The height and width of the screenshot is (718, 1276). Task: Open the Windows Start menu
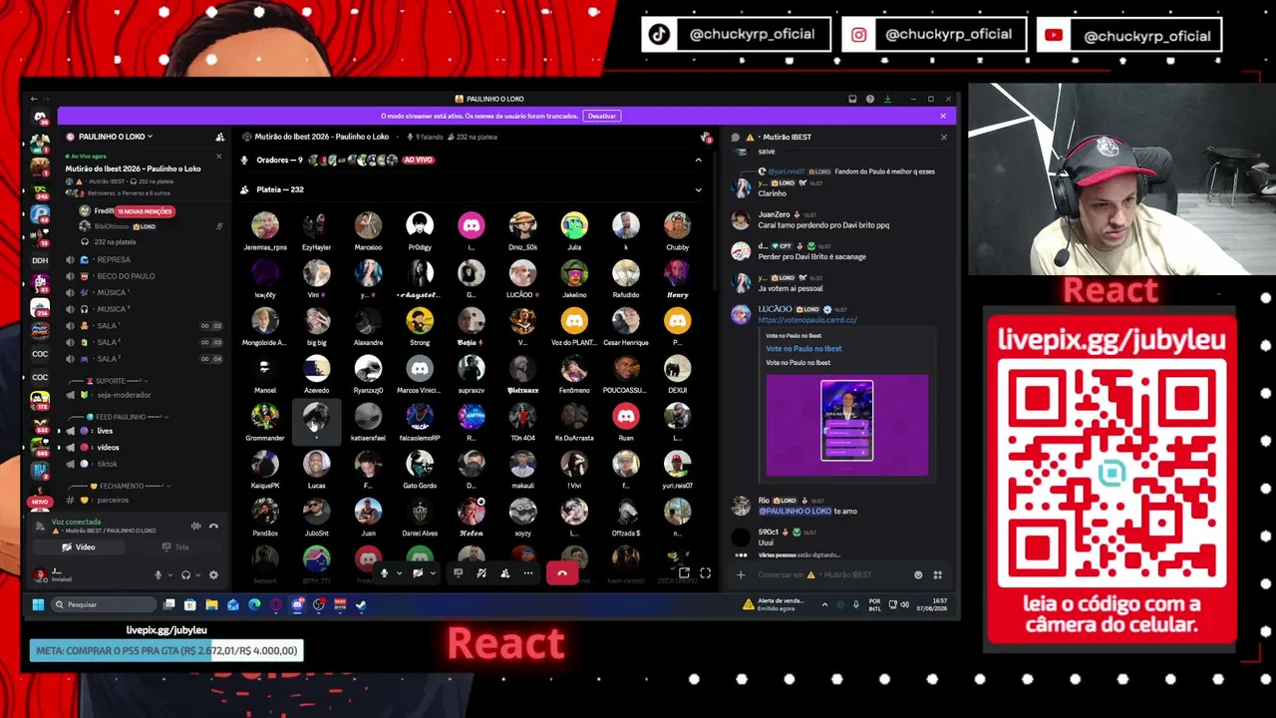pyautogui.click(x=38, y=604)
